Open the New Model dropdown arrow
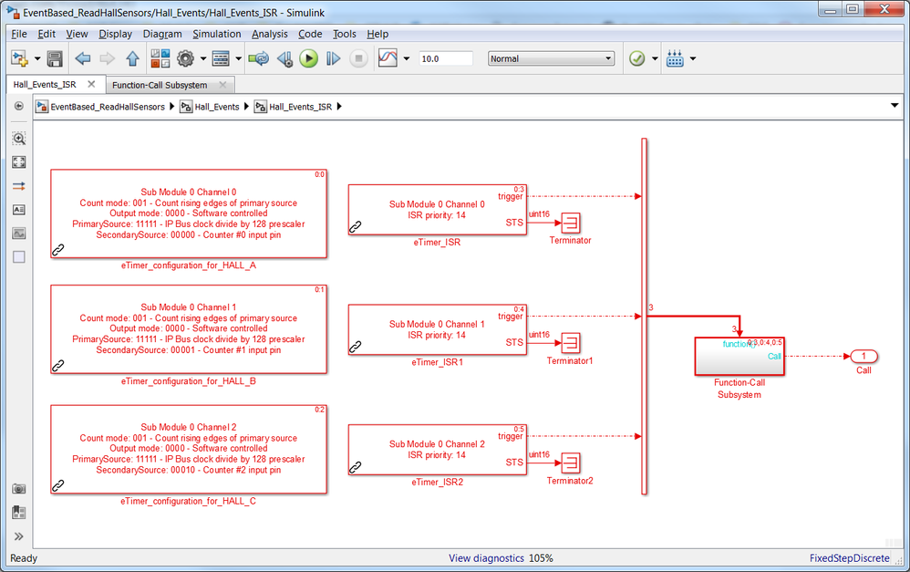Image resolution: width=910 pixels, height=572 pixels. tap(37, 58)
